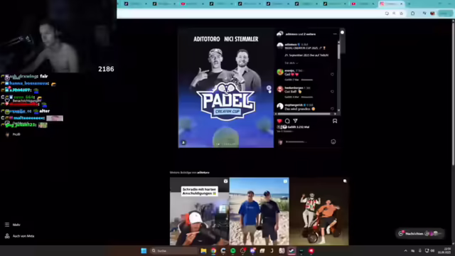455x256 pixels.
Task: Click the red extension icon in browser toolbar
Action: pyautogui.click(x=432, y=14)
